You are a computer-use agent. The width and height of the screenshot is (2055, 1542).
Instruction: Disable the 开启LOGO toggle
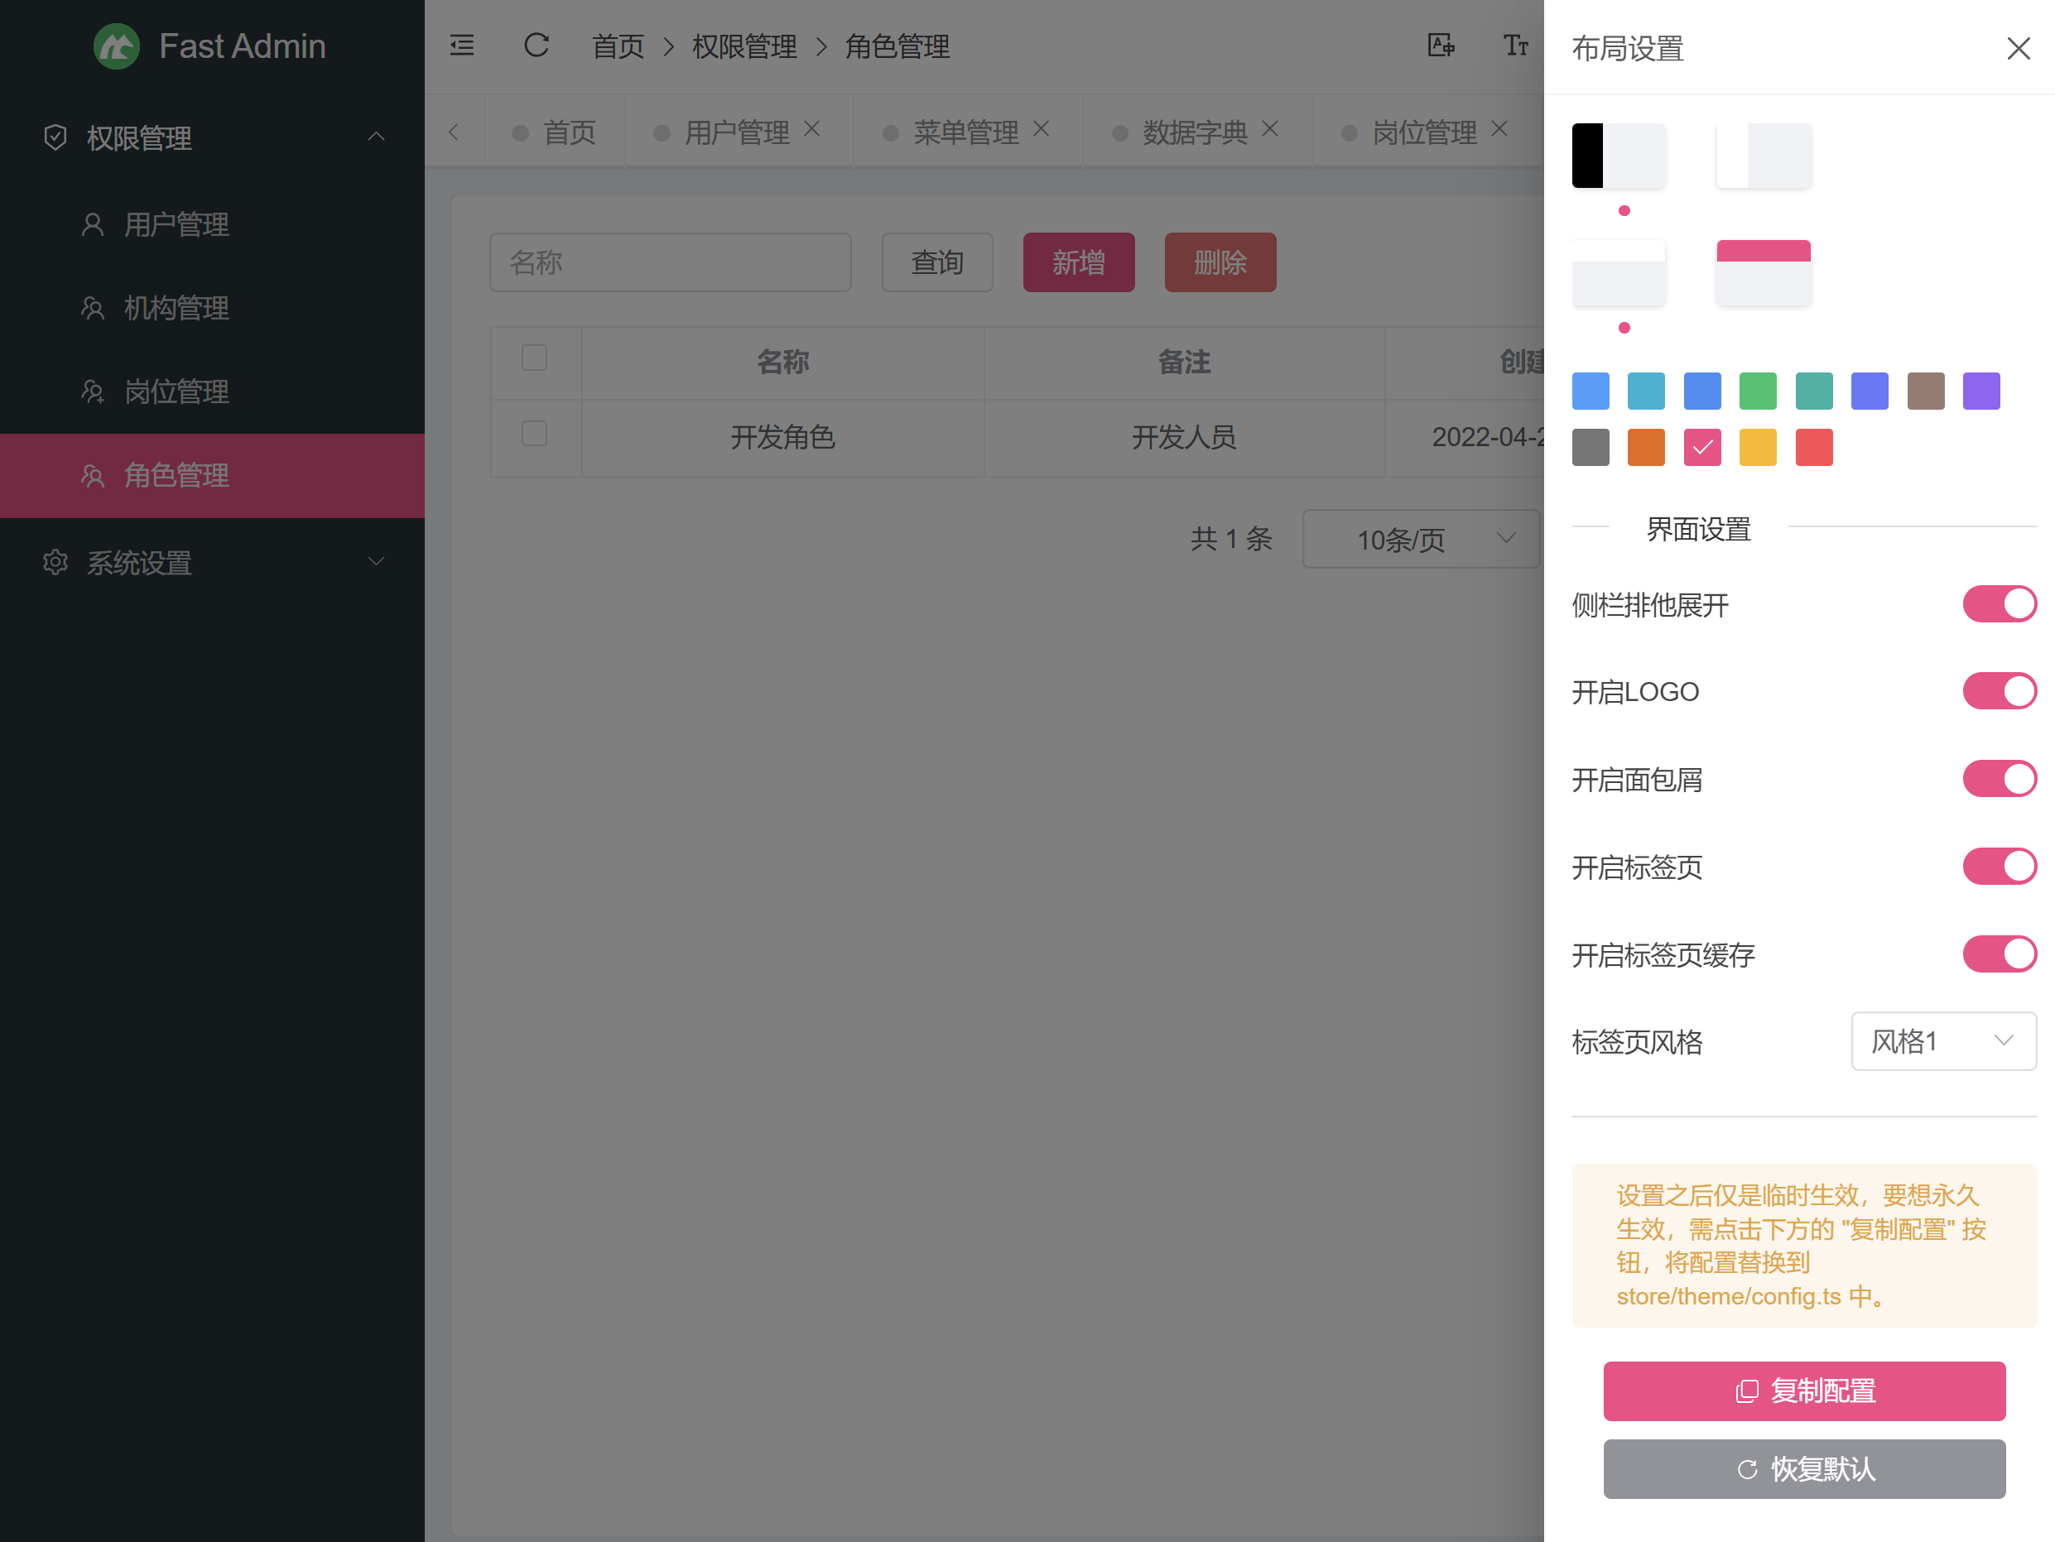tap(2000, 691)
